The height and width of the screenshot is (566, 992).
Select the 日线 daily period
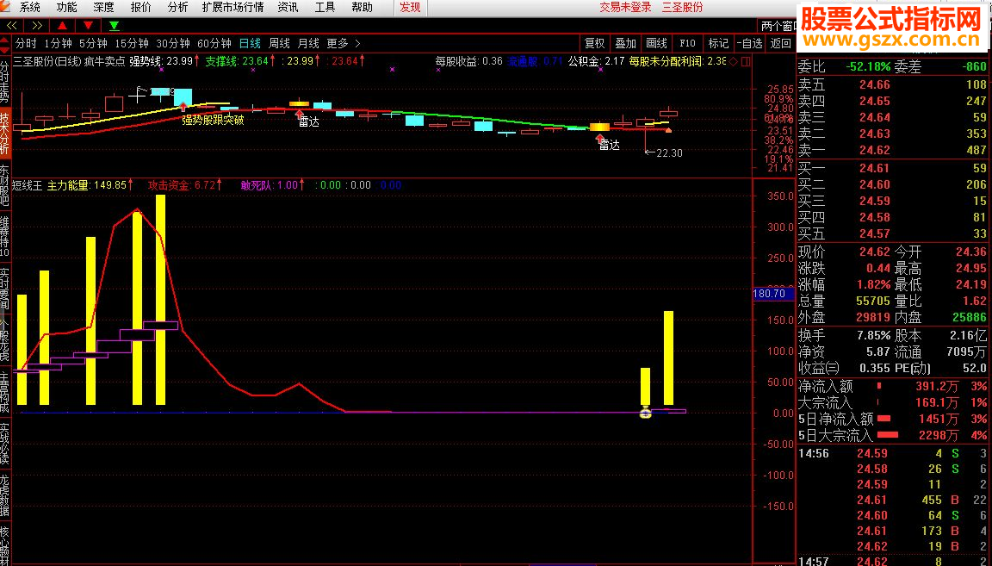pyautogui.click(x=250, y=44)
